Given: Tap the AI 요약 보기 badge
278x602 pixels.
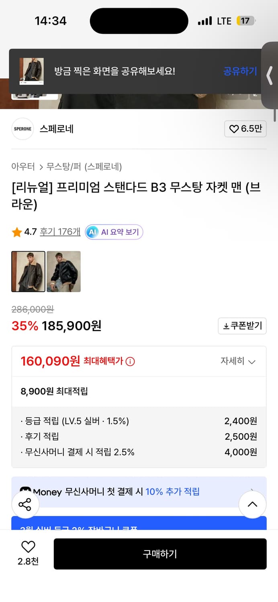Looking at the screenshot, I should pyautogui.click(x=114, y=232).
